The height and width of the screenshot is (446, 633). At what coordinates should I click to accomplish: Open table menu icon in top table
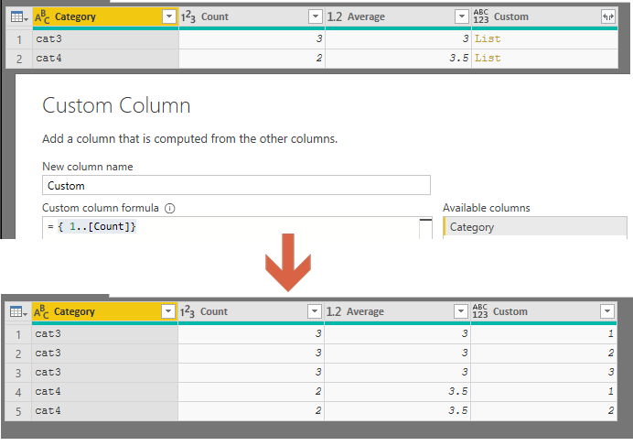click(19, 17)
